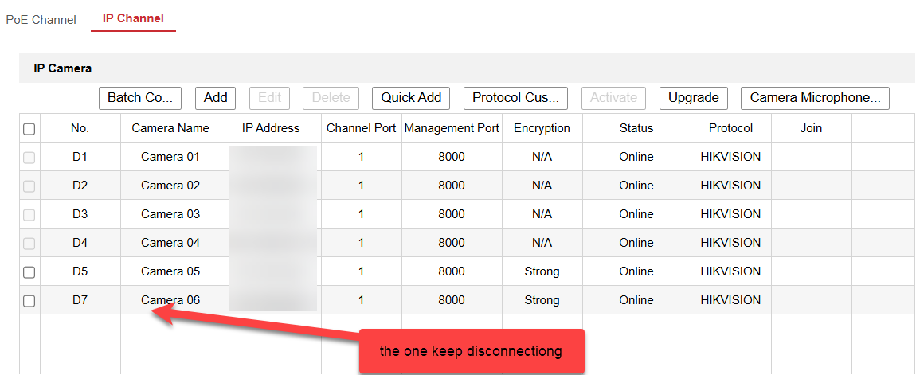
Task: Check the box for D5 Camera 05
Action: tap(29, 272)
